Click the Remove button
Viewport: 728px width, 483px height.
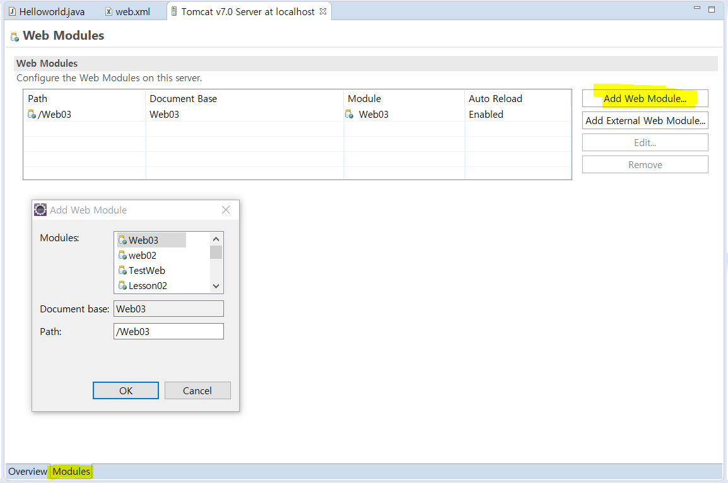[645, 164]
